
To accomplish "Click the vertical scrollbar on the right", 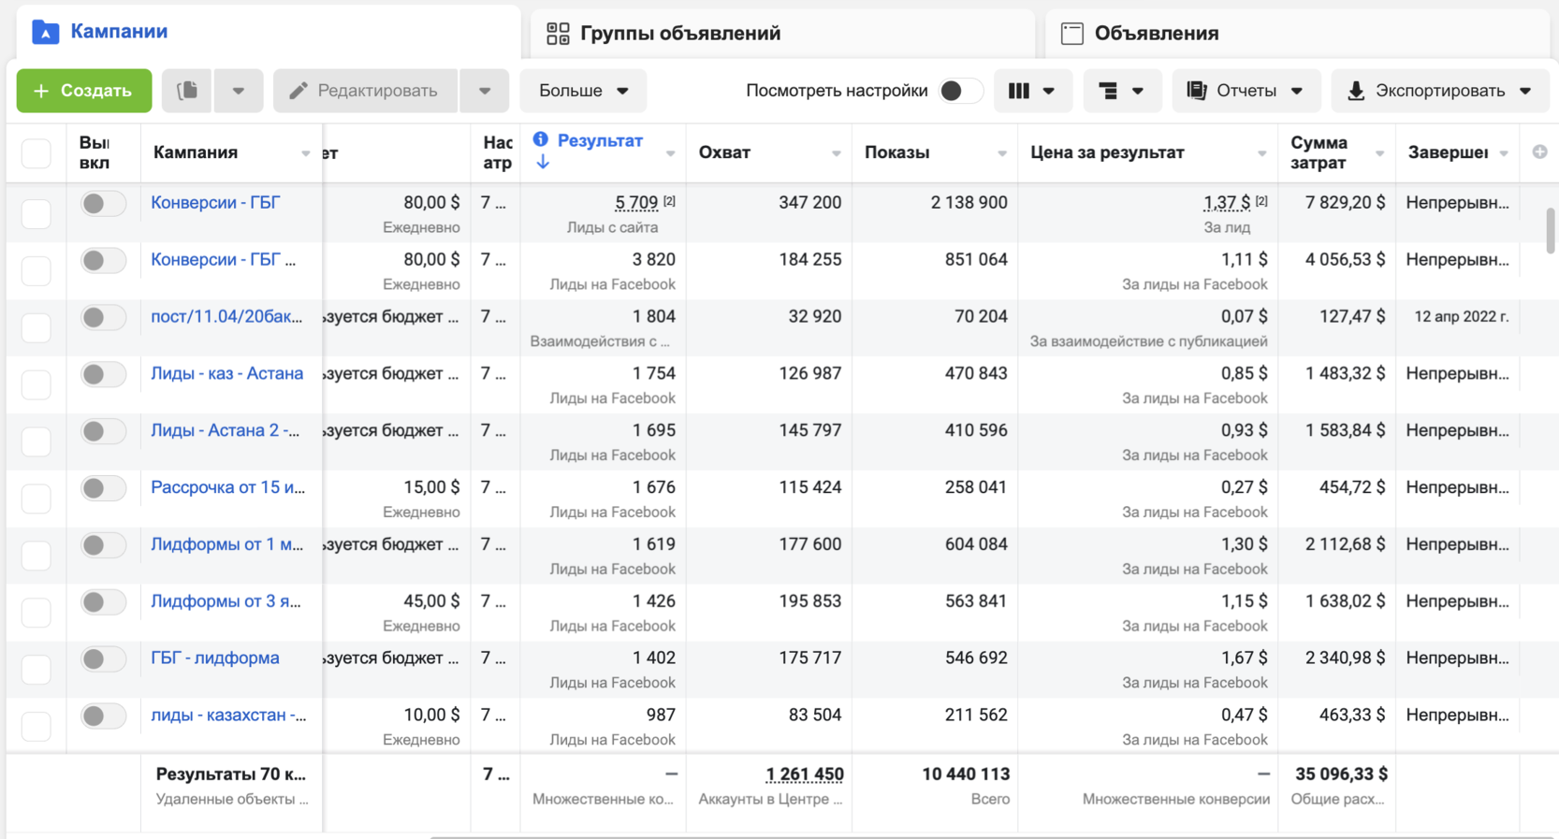I will tap(1550, 230).
